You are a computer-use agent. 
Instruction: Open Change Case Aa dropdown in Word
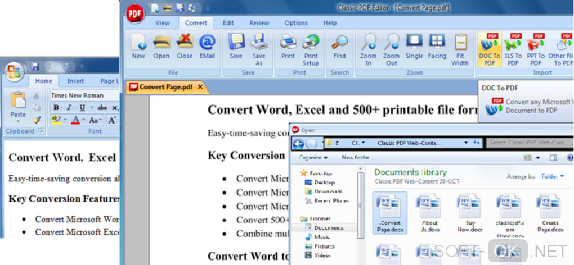click(x=95, y=120)
